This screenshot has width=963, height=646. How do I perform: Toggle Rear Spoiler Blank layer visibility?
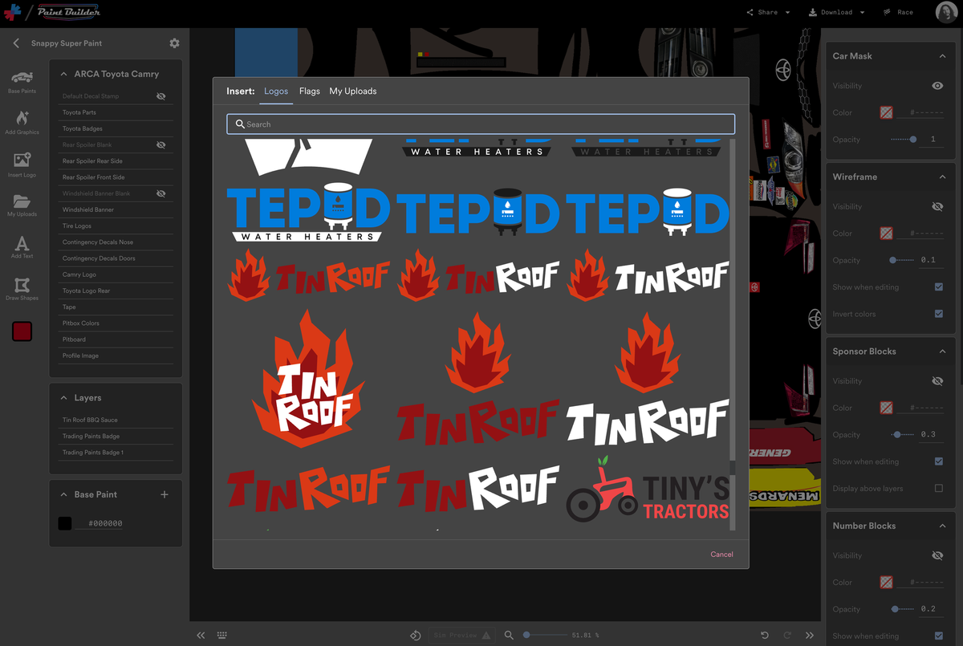tap(160, 145)
